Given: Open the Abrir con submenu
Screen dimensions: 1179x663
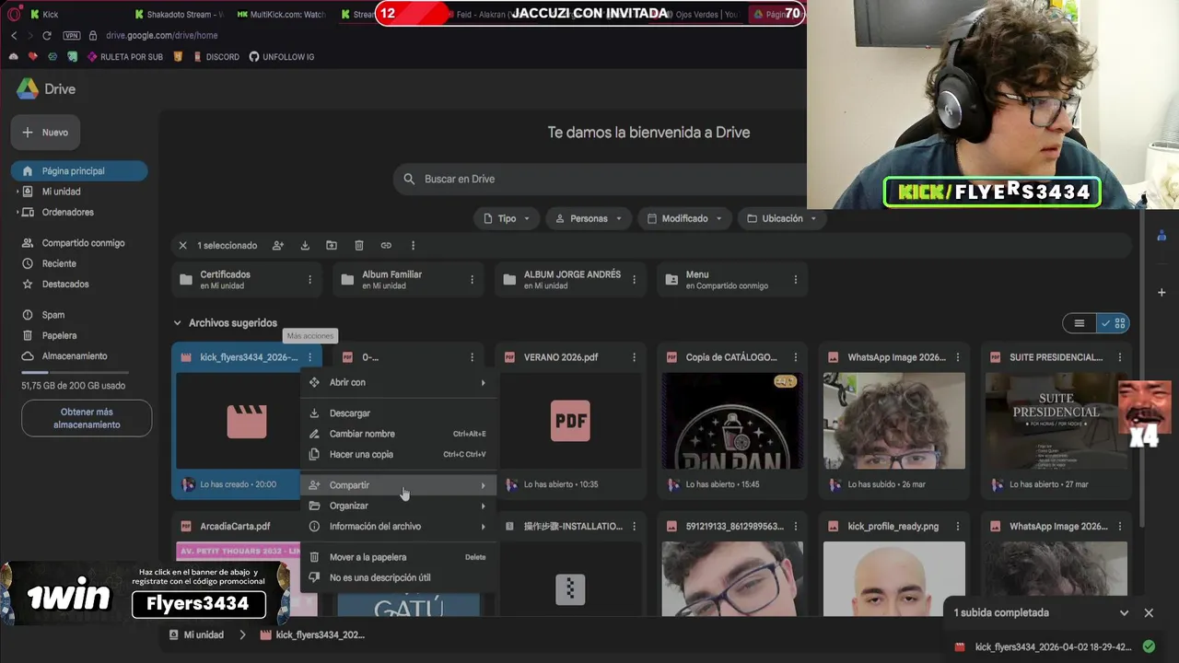Looking at the screenshot, I should [x=398, y=382].
